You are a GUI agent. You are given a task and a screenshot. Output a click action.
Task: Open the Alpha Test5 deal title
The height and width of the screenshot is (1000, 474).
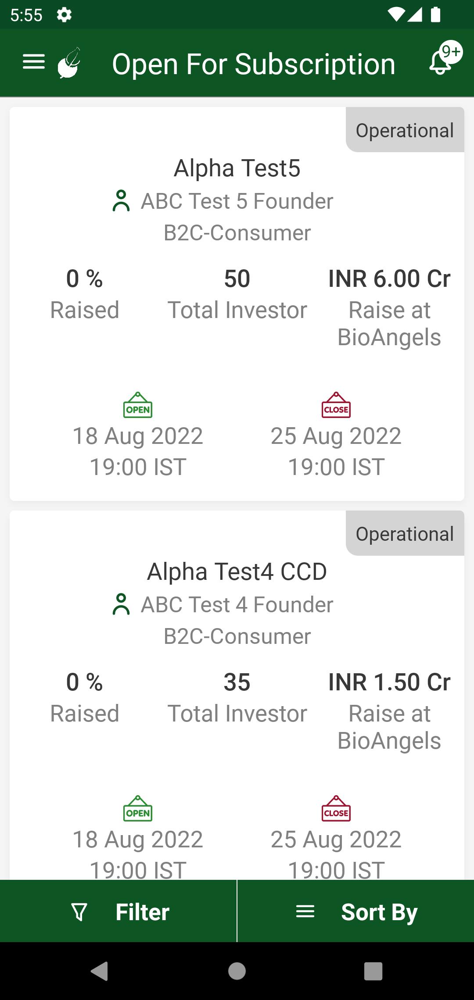coord(237,168)
